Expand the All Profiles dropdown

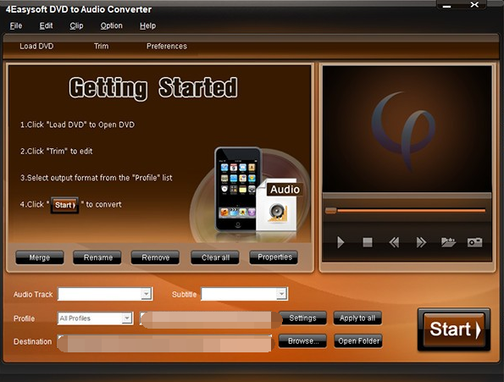tap(127, 318)
